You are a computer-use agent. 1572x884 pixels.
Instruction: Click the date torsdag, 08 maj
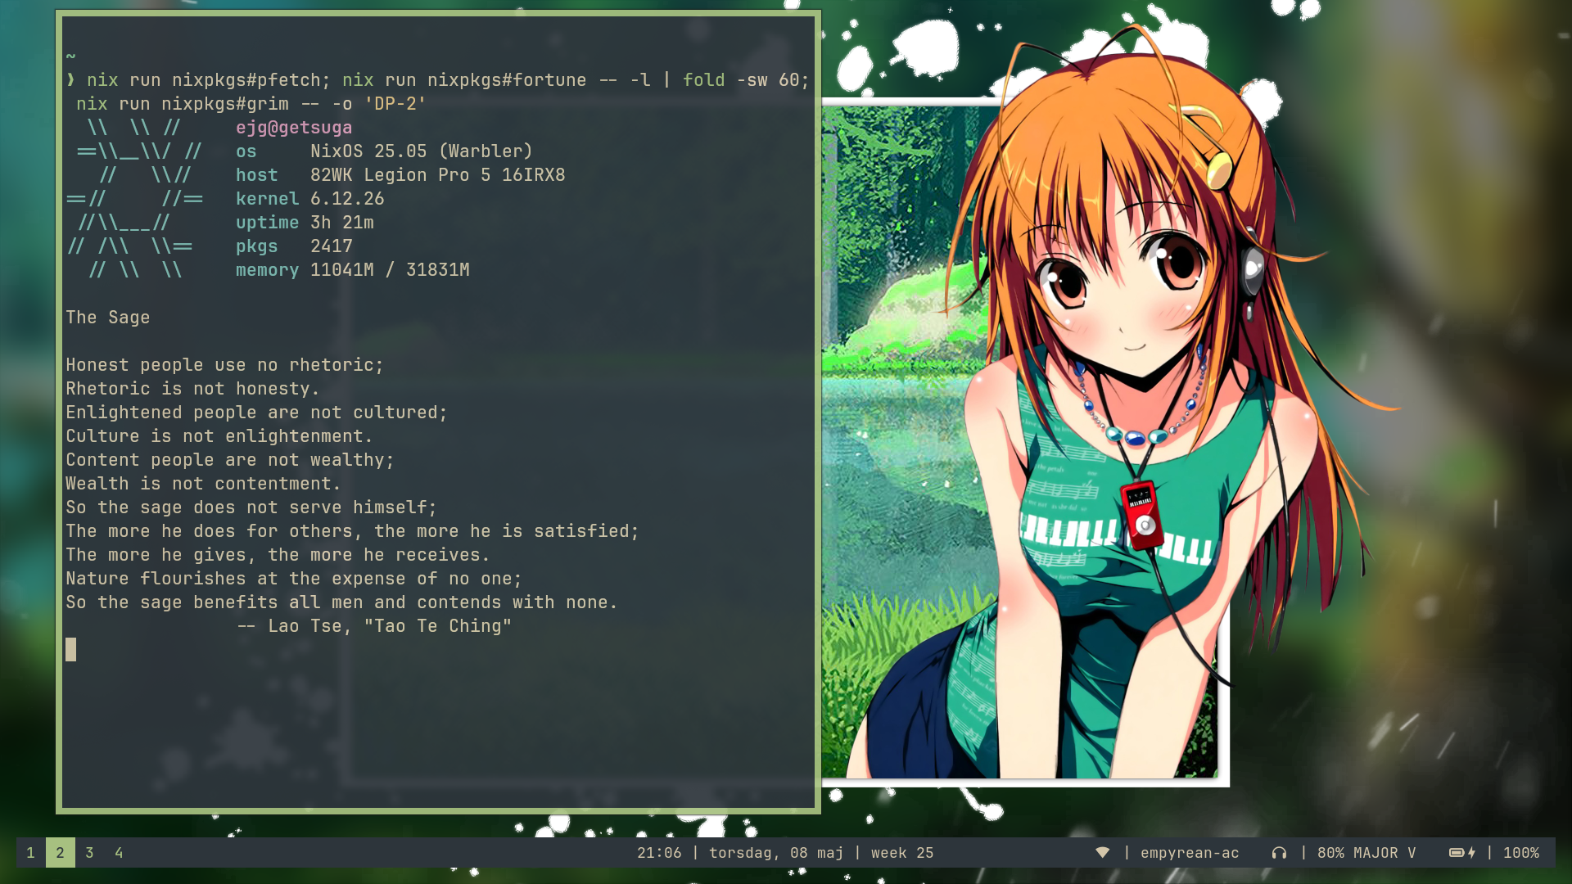775,853
